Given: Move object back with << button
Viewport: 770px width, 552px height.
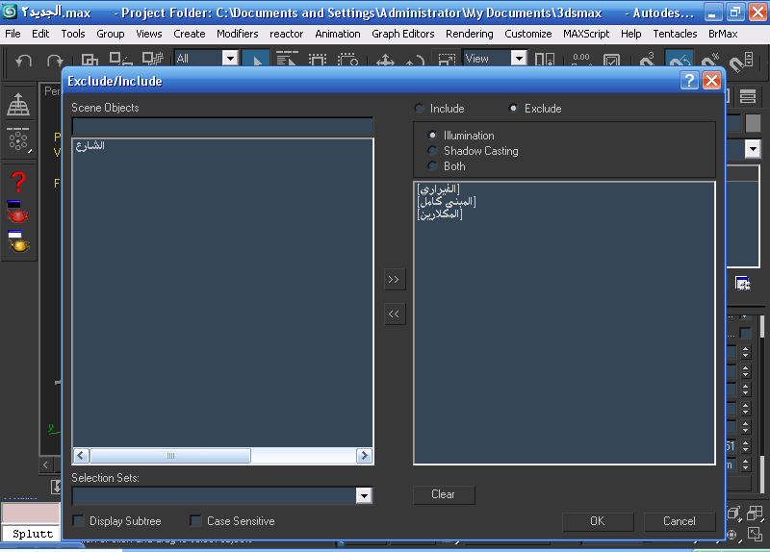Looking at the screenshot, I should pos(395,314).
